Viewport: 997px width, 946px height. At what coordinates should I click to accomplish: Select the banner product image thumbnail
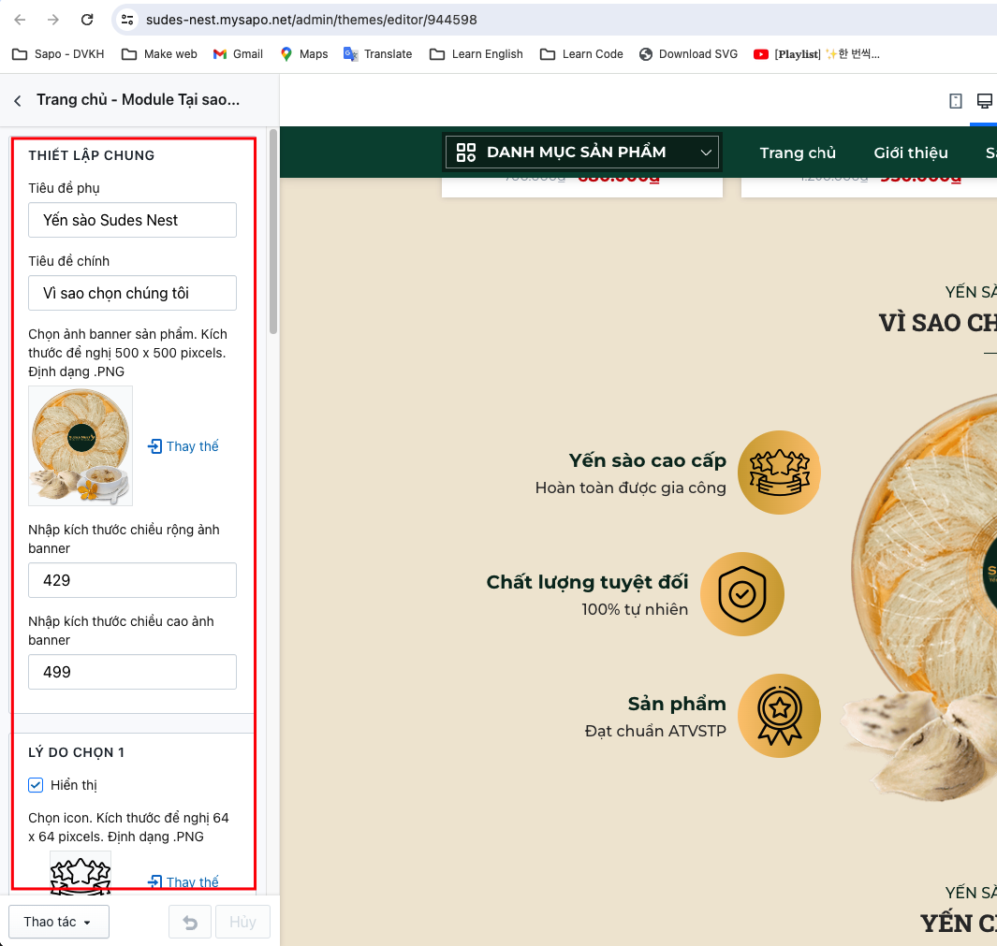[x=81, y=445]
